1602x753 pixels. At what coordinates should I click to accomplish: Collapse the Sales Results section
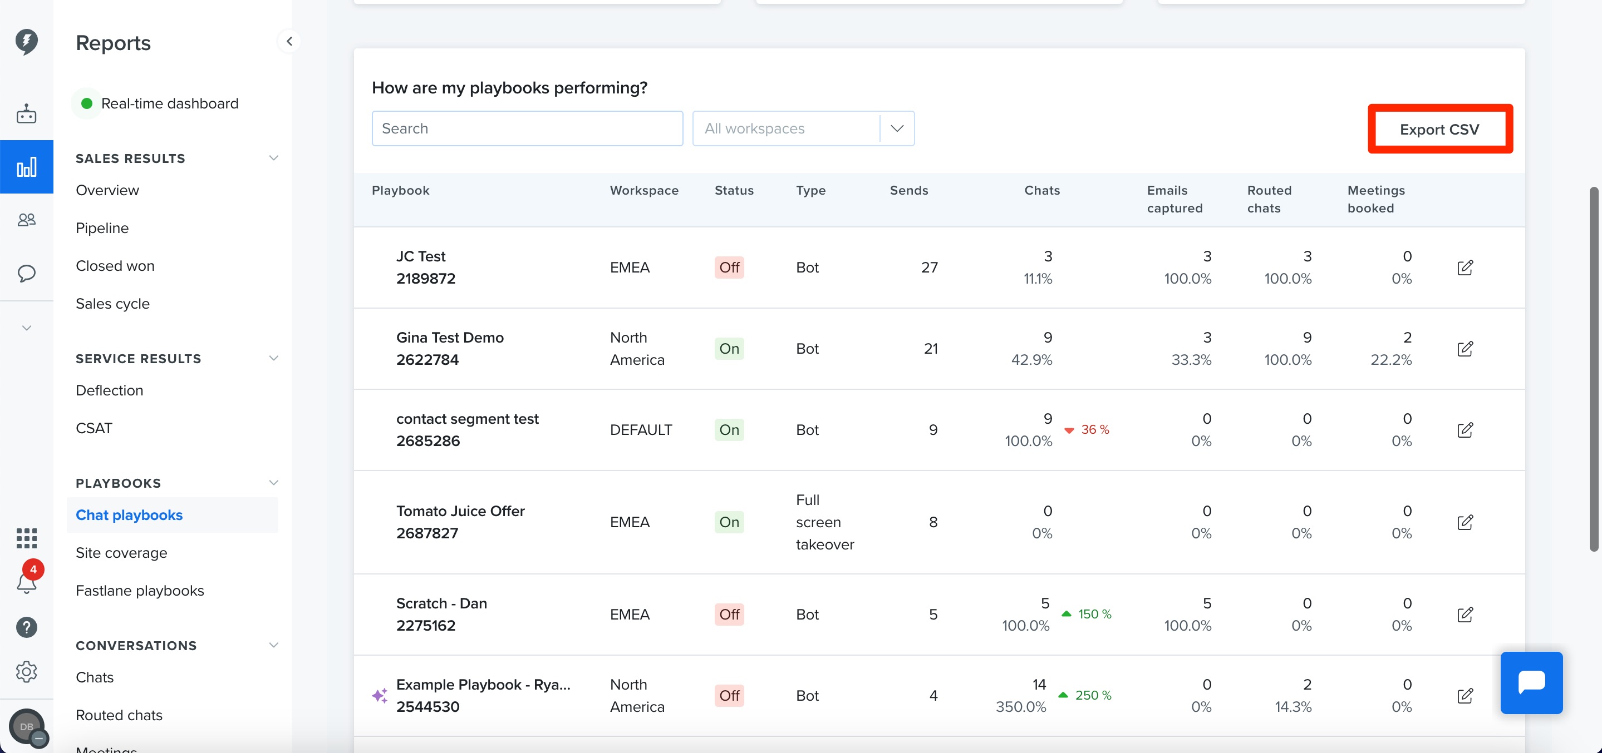(x=273, y=158)
